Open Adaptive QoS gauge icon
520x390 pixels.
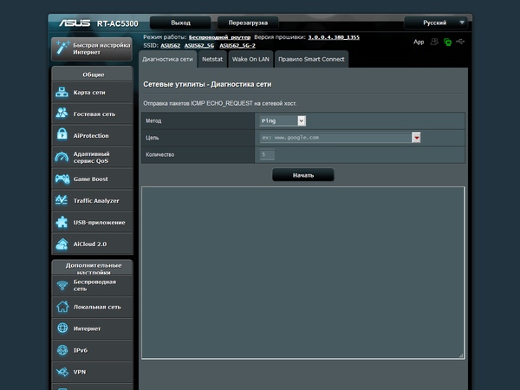point(62,157)
